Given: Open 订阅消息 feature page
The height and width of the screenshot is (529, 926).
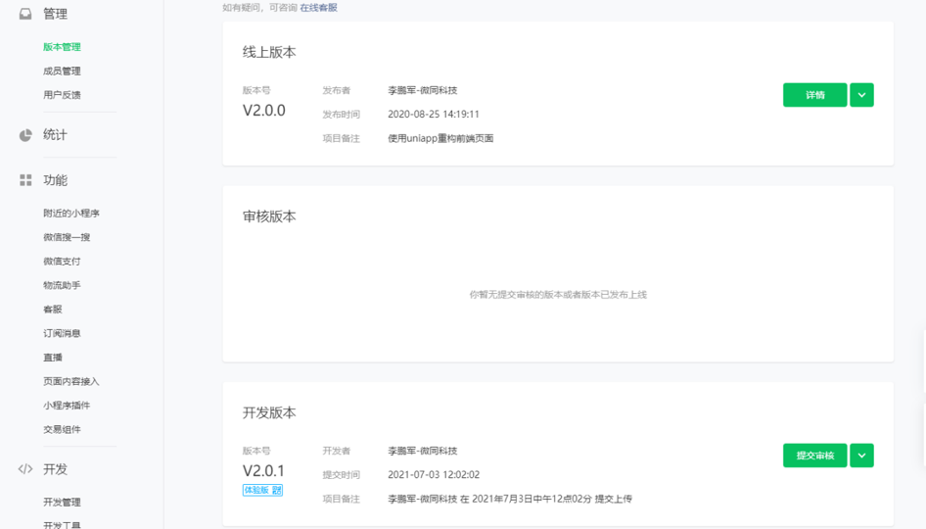Looking at the screenshot, I should coord(62,333).
